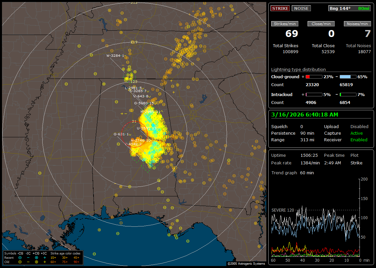The height and width of the screenshot is (268, 376).
Task: Click the gray NOISE indicator button
Action: pos(301,8)
